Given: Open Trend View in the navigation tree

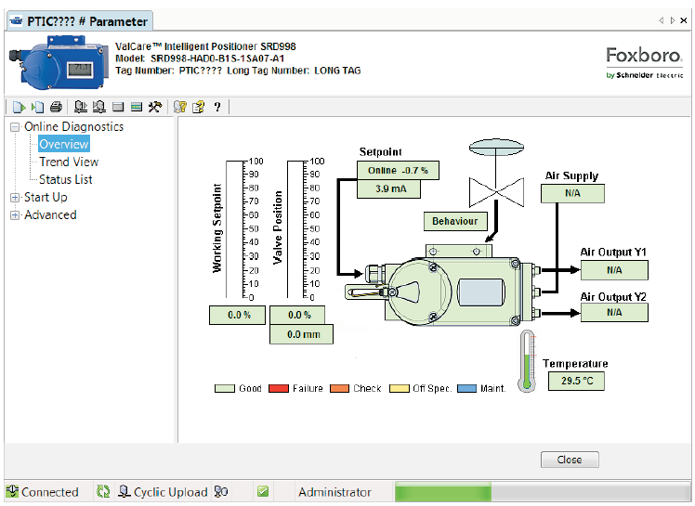Looking at the screenshot, I should [x=69, y=162].
